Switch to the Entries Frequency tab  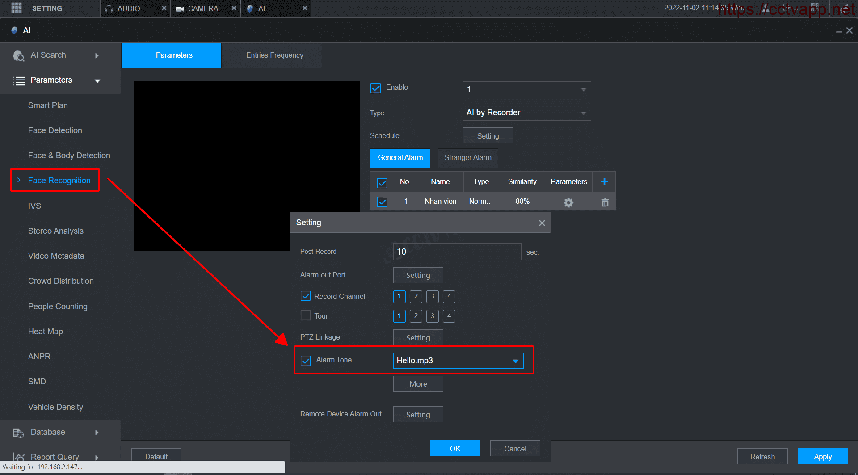(274, 55)
